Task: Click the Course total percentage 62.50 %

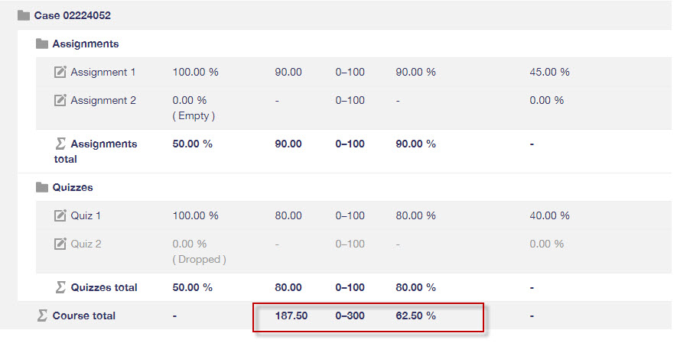Action: [x=416, y=315]
